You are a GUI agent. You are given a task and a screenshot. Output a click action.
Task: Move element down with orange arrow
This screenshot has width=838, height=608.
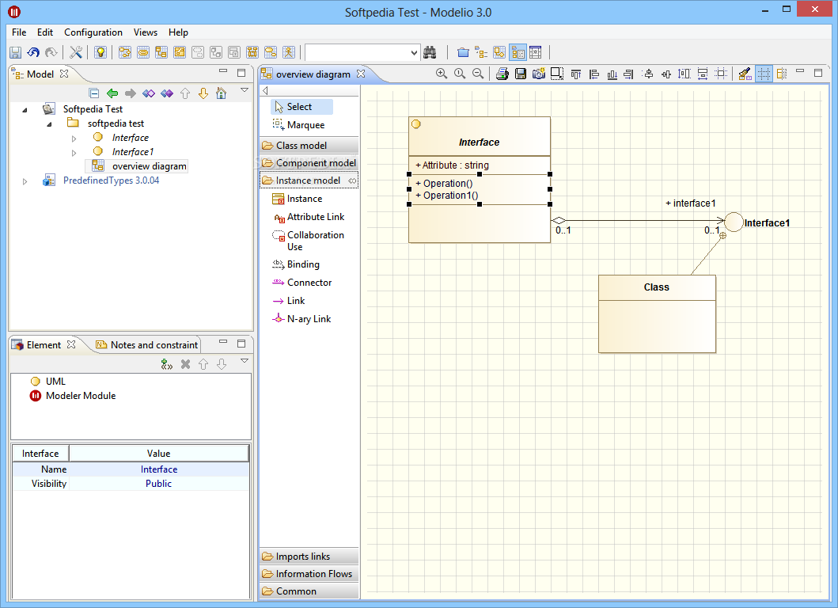(203, 93)
